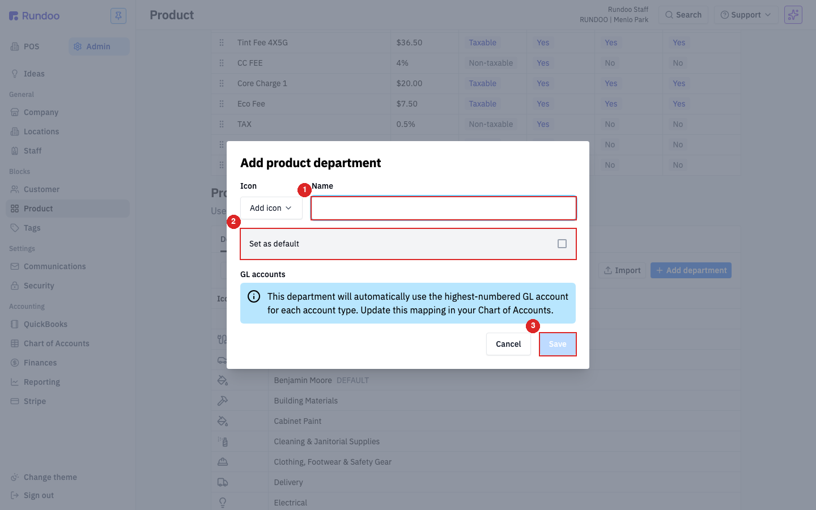Open Product in the sidebar
Image resolution: width=816 pixels, height=510 pixels.
67,209
